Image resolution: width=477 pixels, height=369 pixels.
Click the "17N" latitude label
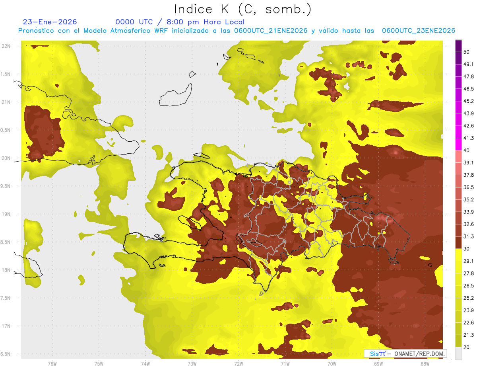pyautogui.click(x=6, y=326)
